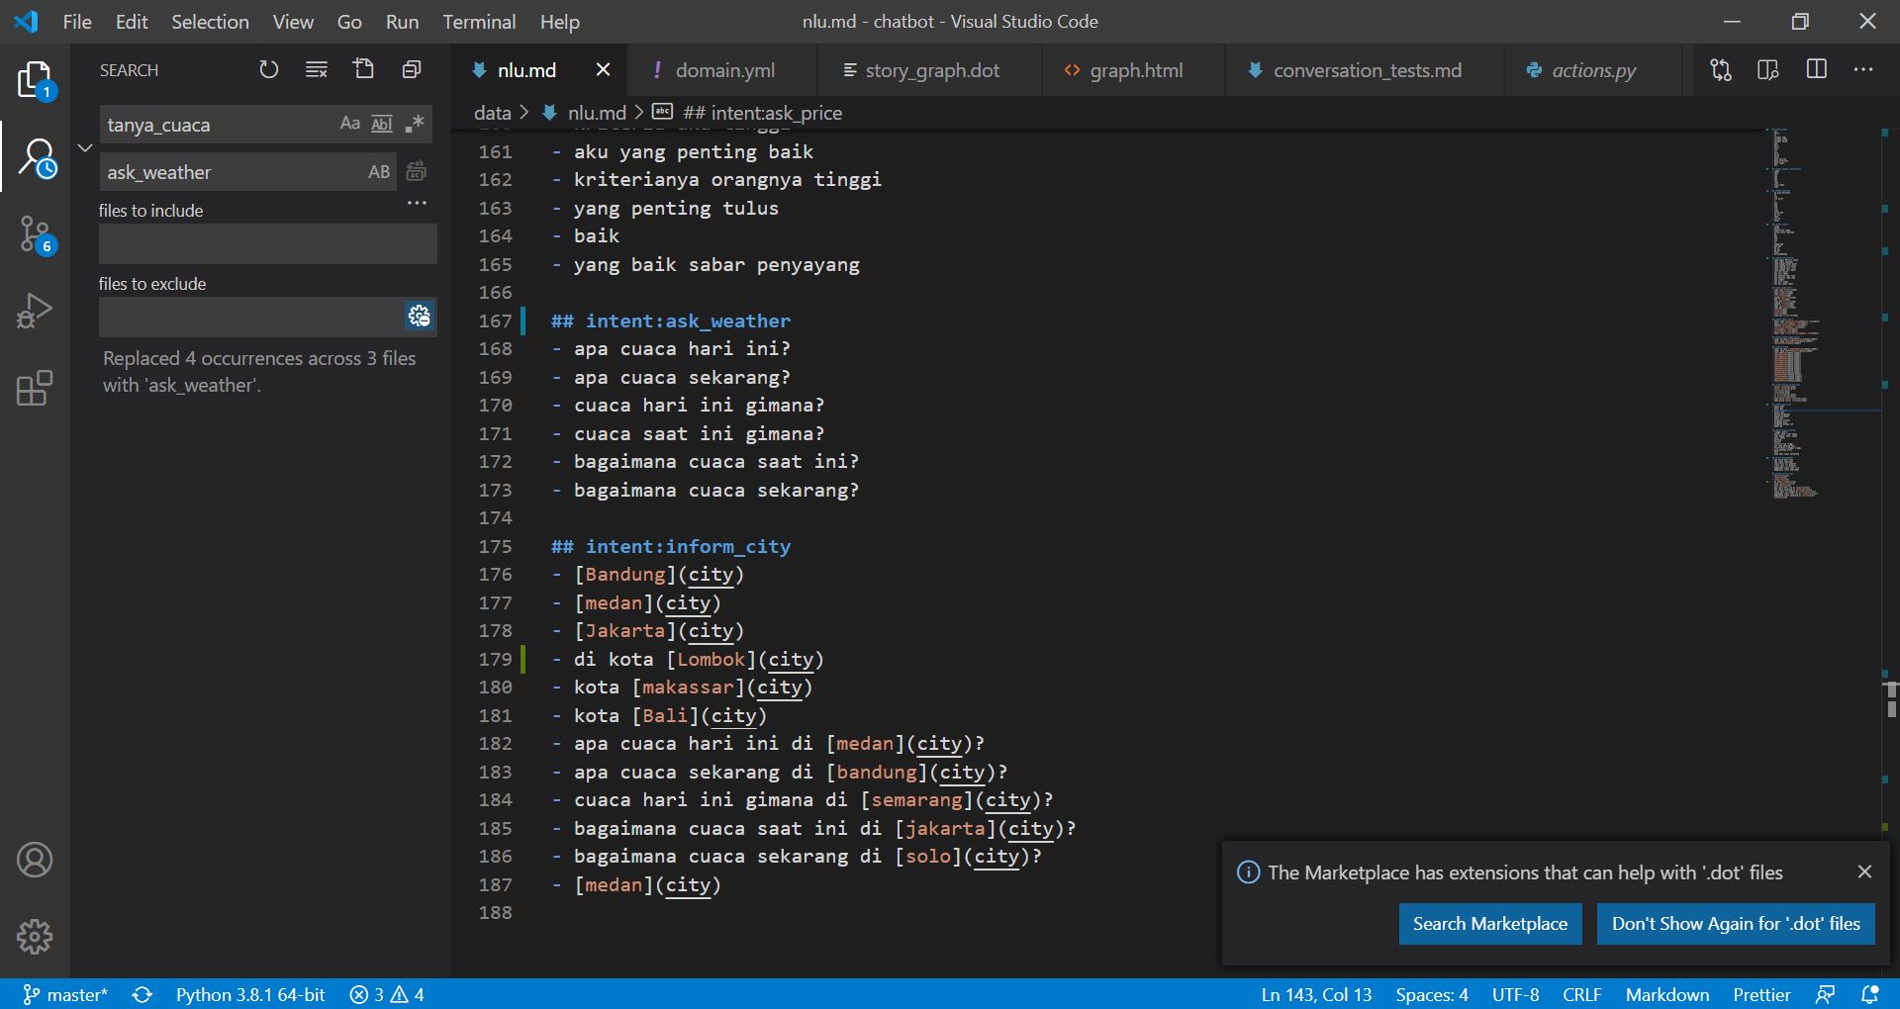This screenshot has height=1009, width=1900.
Task: Open the Manage settings gear
Action: click(x=35, y=937)
